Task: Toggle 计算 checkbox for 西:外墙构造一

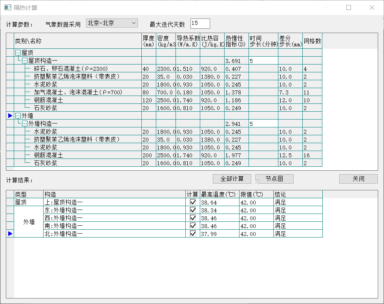Action: pyautogui.click(x=193, y=218)
